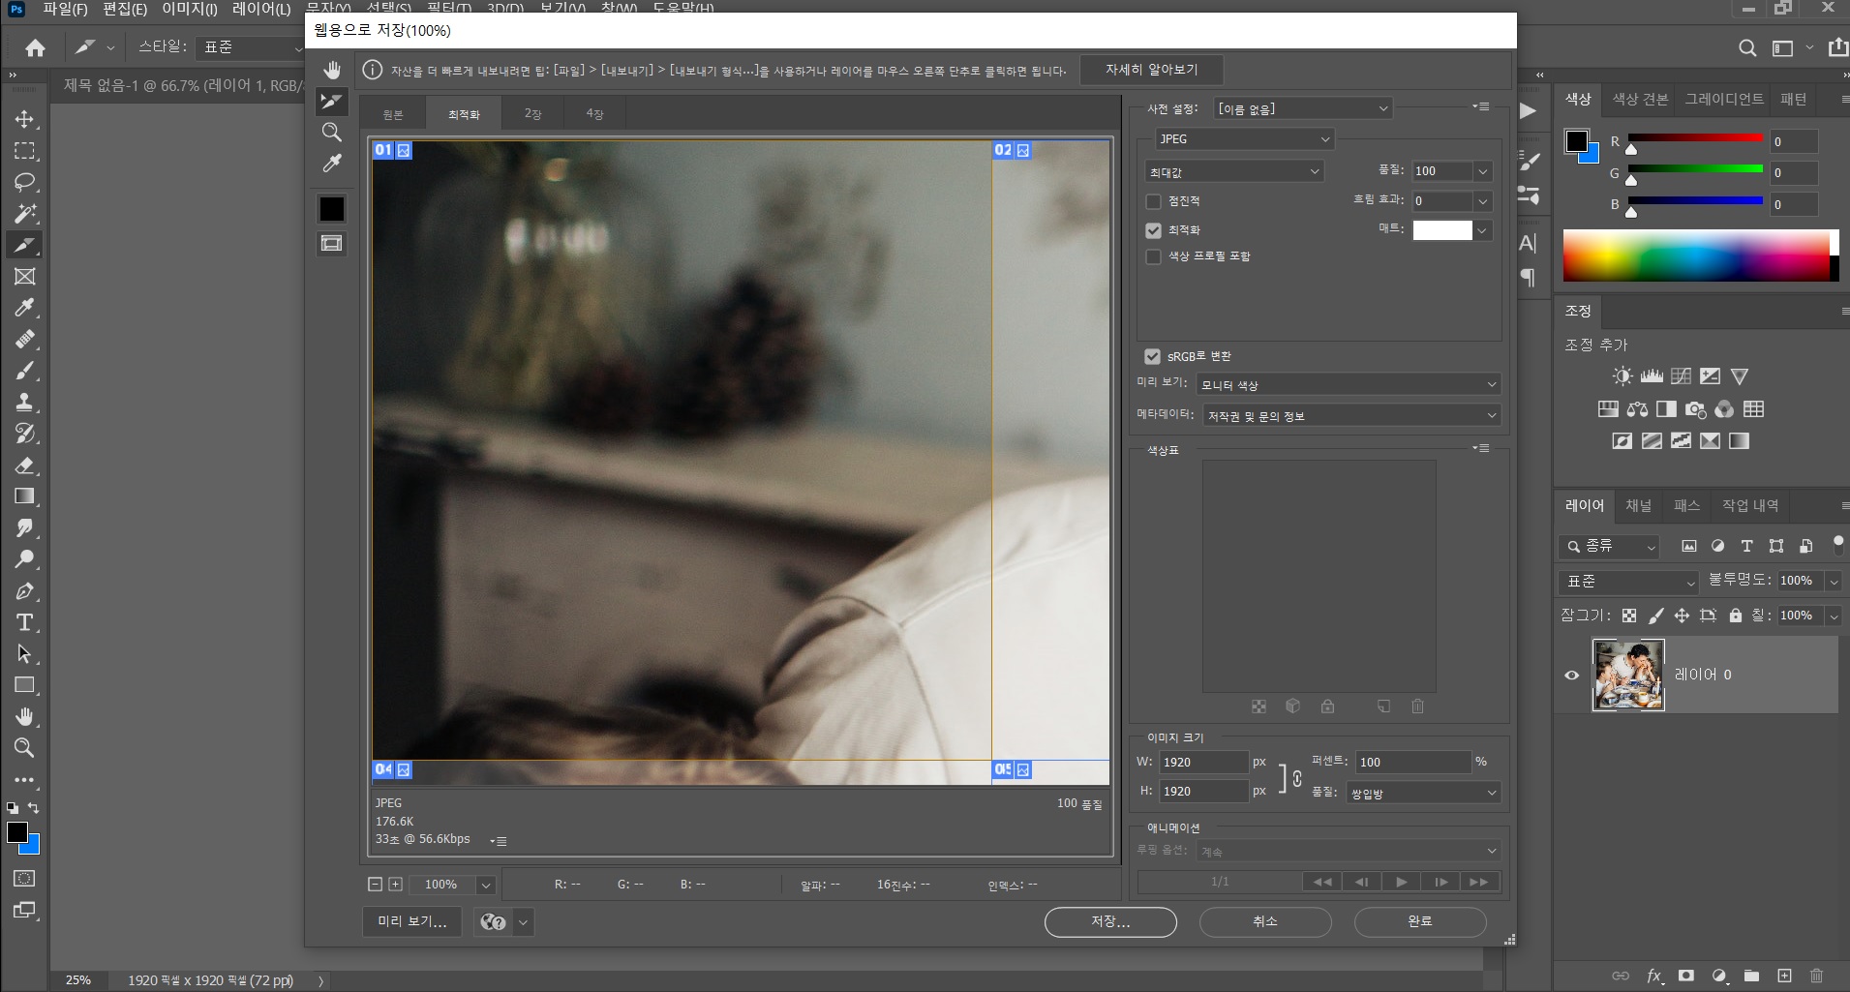Select the Frame tool
Screen dimensions: 1850x992
pos(24,276)
